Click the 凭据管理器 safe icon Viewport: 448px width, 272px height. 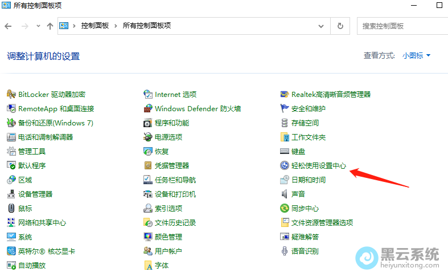pos(147,165)
